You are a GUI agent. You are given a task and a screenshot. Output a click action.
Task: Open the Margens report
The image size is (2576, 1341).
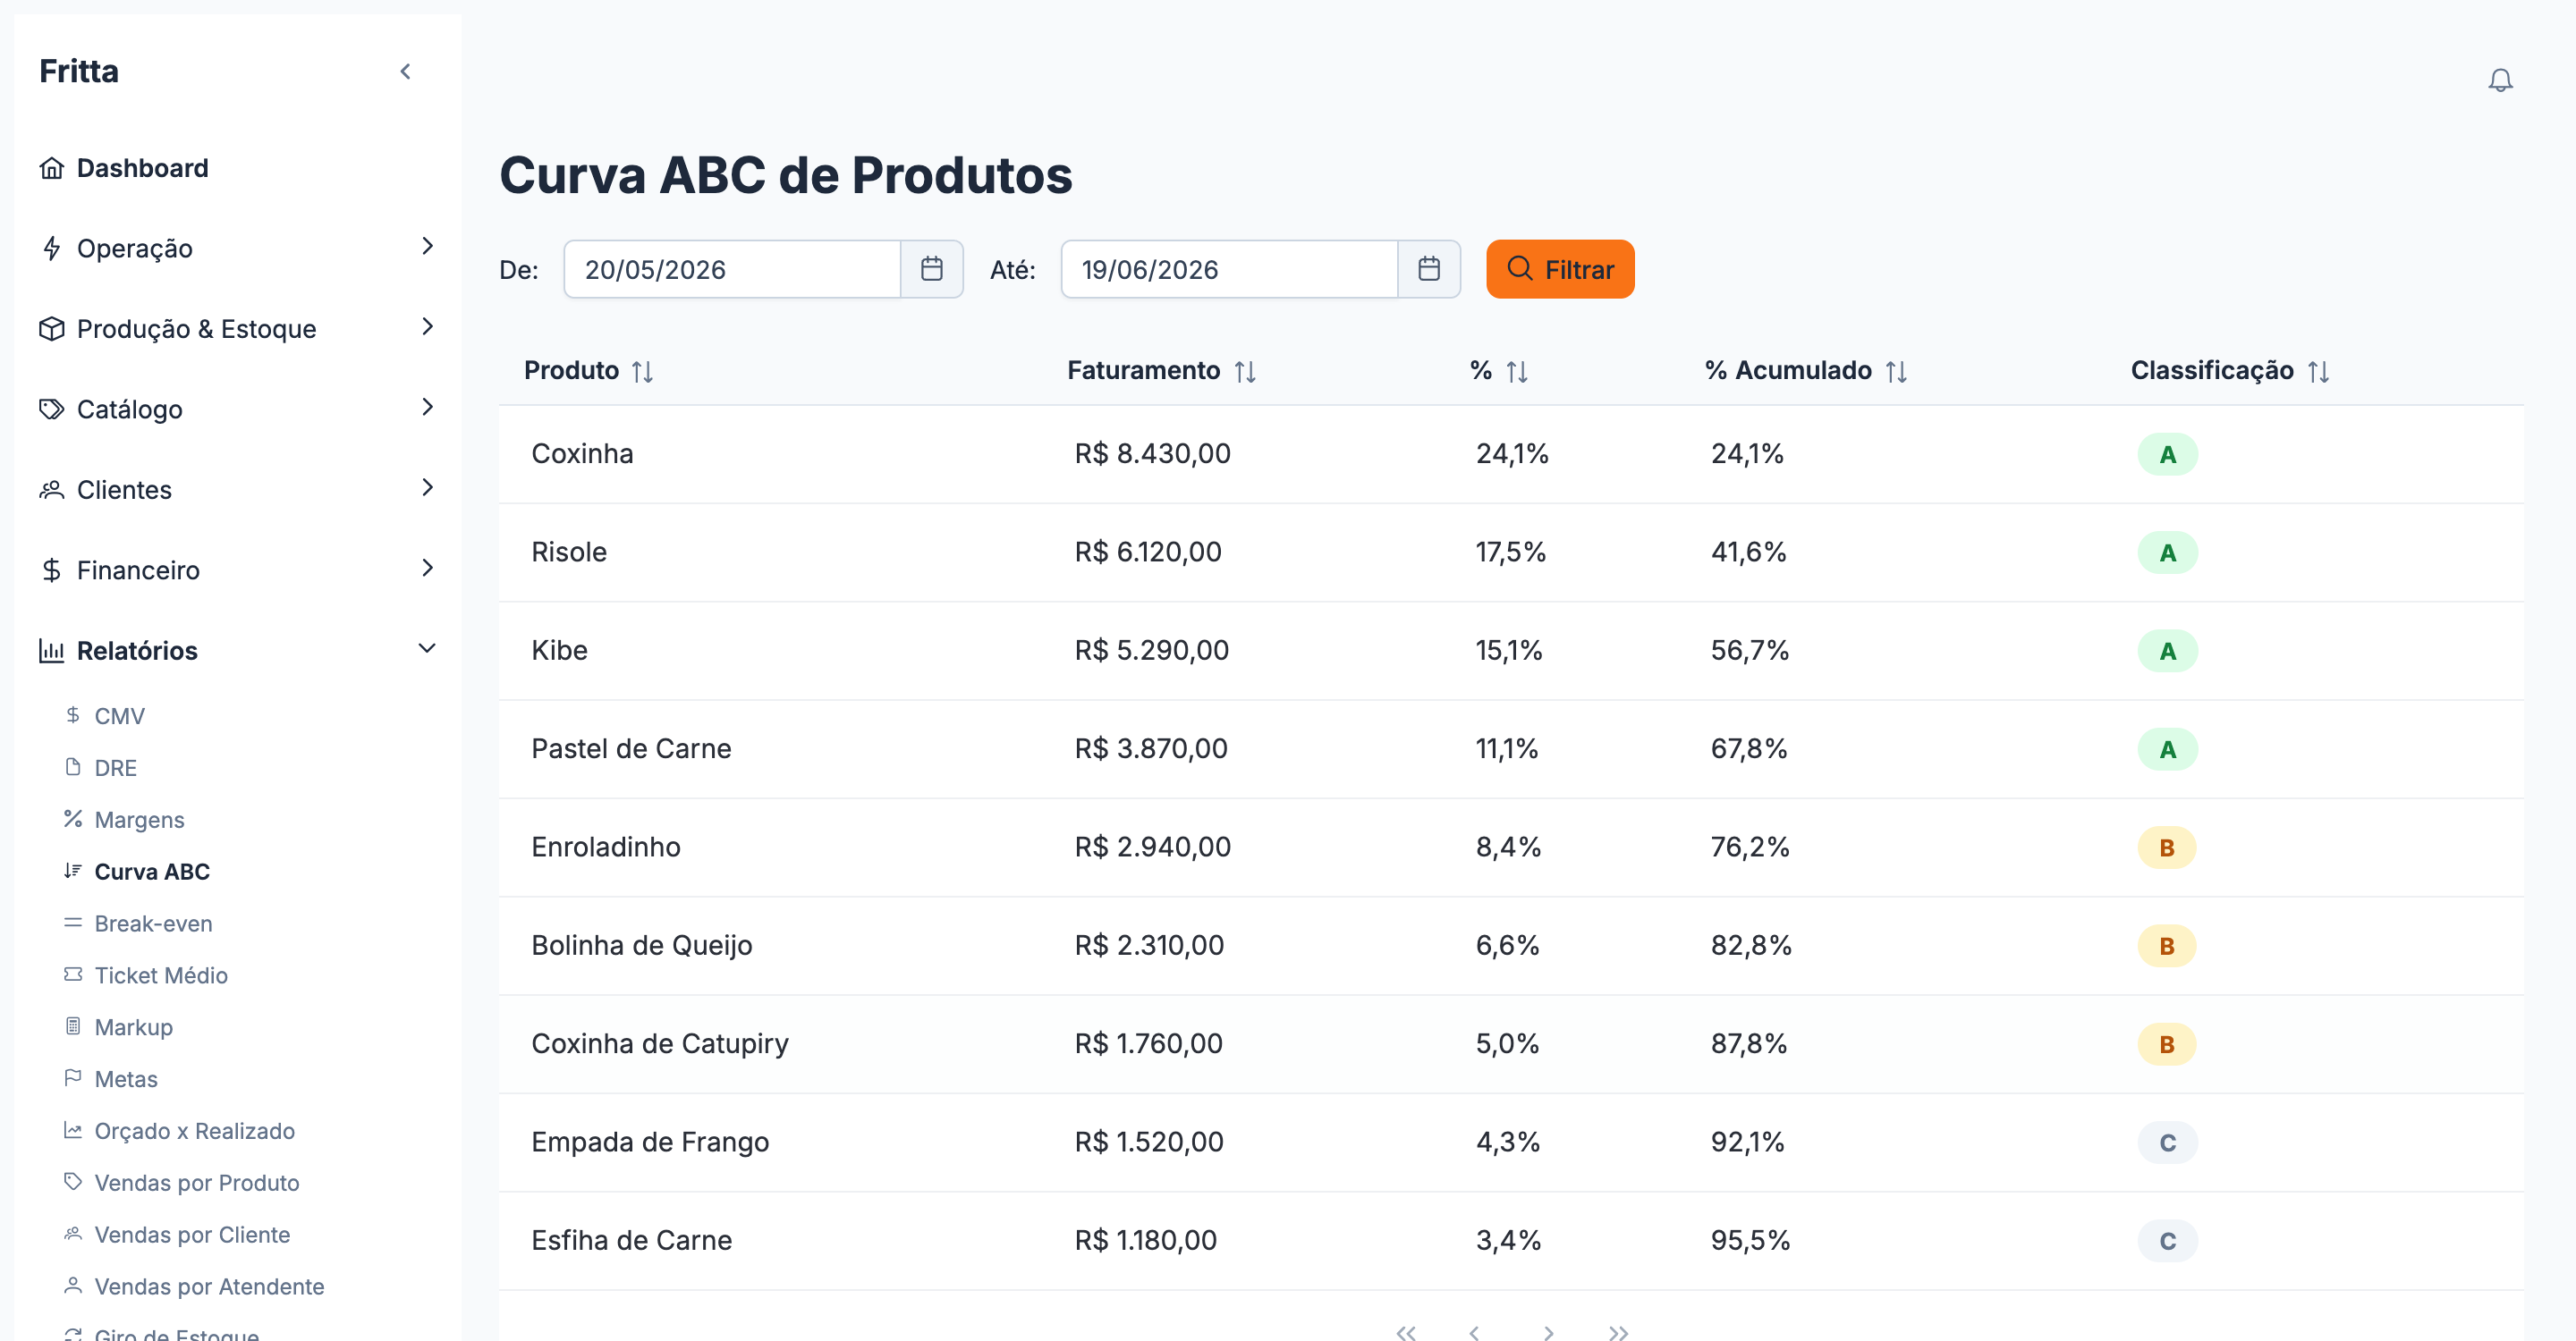pyautogui.click(x=139, y=820)
